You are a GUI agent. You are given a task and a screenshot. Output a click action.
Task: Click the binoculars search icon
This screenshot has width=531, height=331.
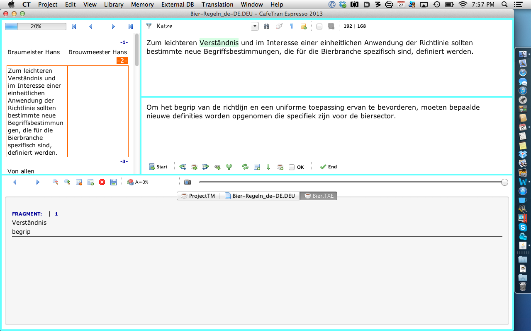click(267, 26)
